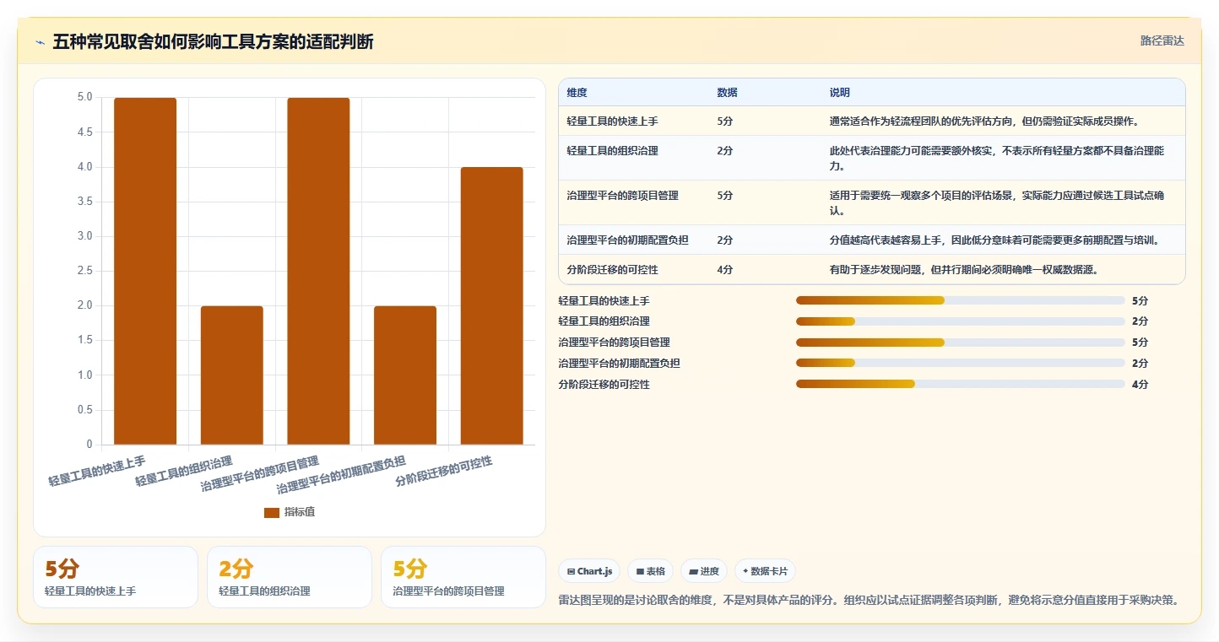Select the 表格 tag chip
The image size is (1219, 642).
tap(651, 571)
